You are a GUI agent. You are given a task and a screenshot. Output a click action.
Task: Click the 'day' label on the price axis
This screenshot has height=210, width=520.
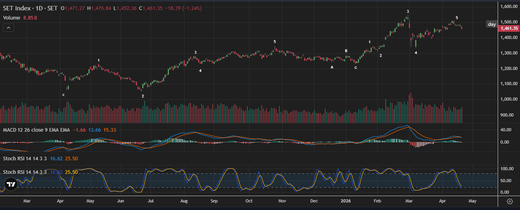(492, 25)
